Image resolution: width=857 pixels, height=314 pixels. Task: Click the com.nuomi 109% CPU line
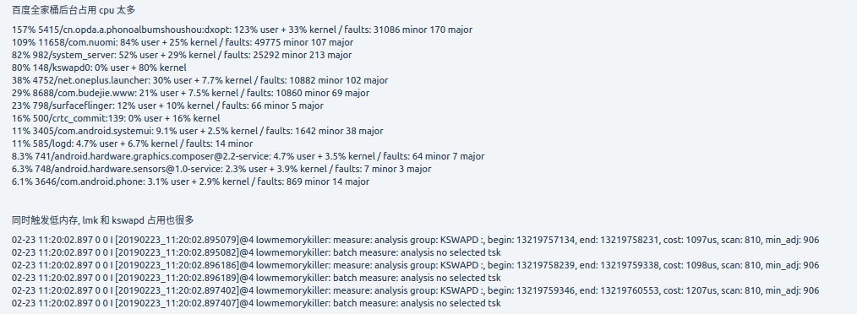tap(182, 42)
